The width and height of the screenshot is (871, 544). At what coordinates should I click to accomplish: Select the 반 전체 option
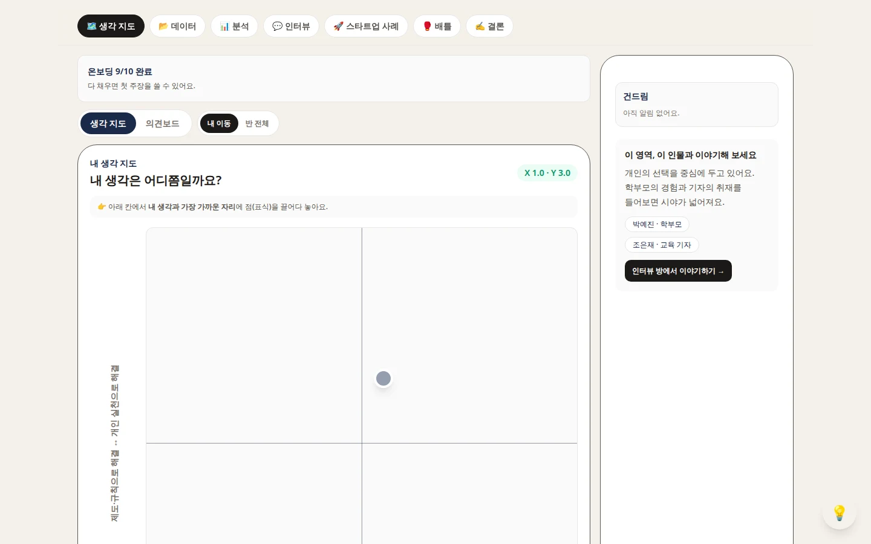[x=257, y=123]
